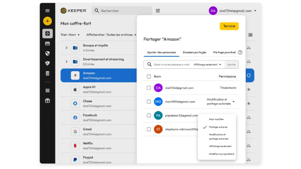Click the Ajouter button
Image resolution: width=301 pixels, height=169 pixels.
click(232, 65)
